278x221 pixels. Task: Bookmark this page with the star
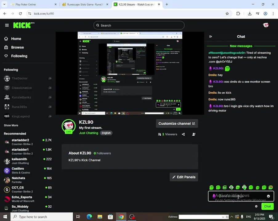pos(227,14)
